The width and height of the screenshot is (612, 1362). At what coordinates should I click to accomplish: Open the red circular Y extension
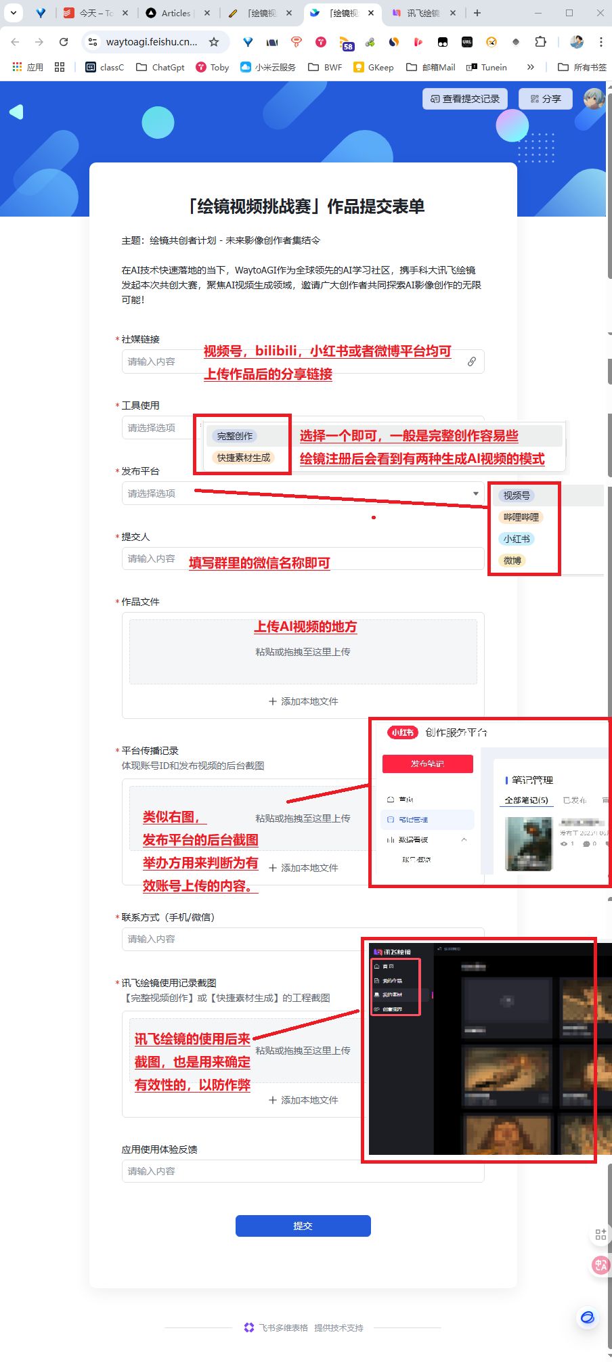point(321,42)
